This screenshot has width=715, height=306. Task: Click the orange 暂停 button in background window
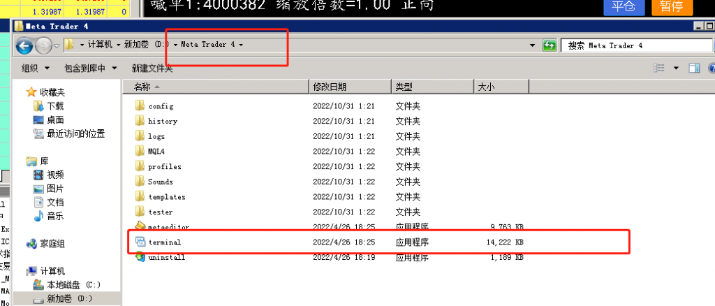pyautogui.click(x=672, y=6)
